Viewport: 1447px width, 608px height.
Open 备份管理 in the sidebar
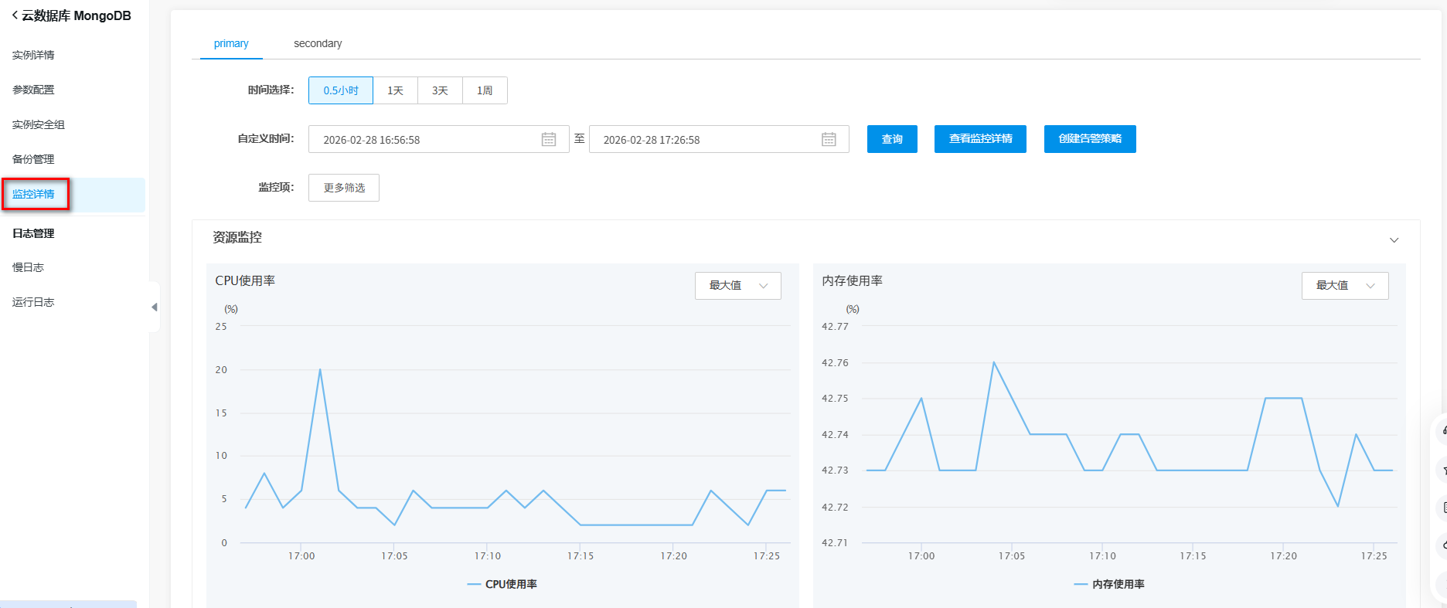[33, 159]
